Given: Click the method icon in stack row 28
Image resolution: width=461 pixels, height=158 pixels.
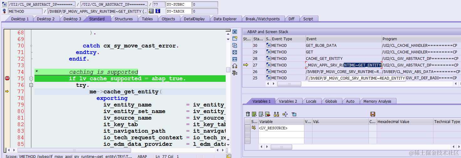Looking at the screenshot, I should [x=268, y=58].
